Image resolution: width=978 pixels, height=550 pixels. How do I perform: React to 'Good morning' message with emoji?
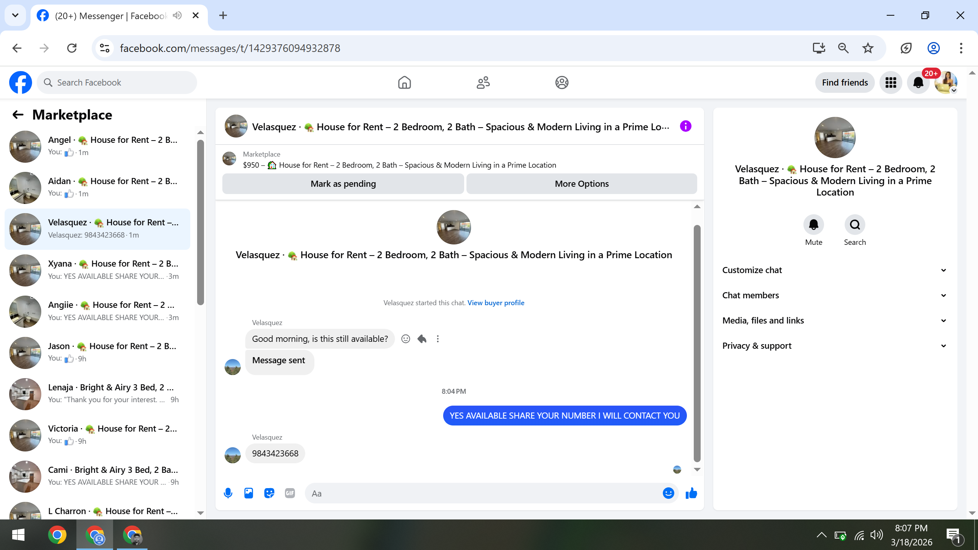tap(406, 339)
